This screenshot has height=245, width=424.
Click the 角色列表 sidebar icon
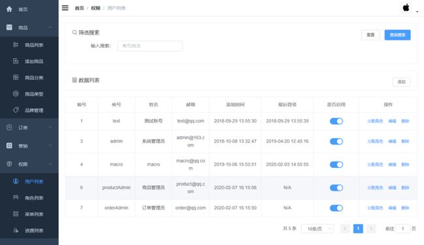point(16,197)
